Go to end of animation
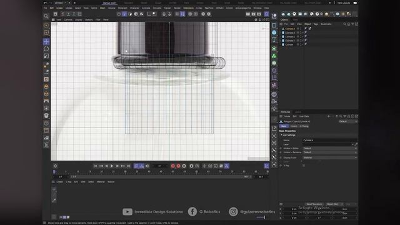The width and height of the screenshot is (400, 225). (x=129, y=166)
